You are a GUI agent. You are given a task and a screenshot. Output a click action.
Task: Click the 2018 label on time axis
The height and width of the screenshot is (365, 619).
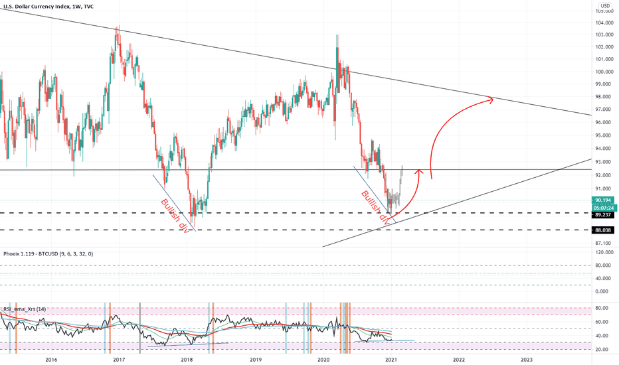point(187,360)
